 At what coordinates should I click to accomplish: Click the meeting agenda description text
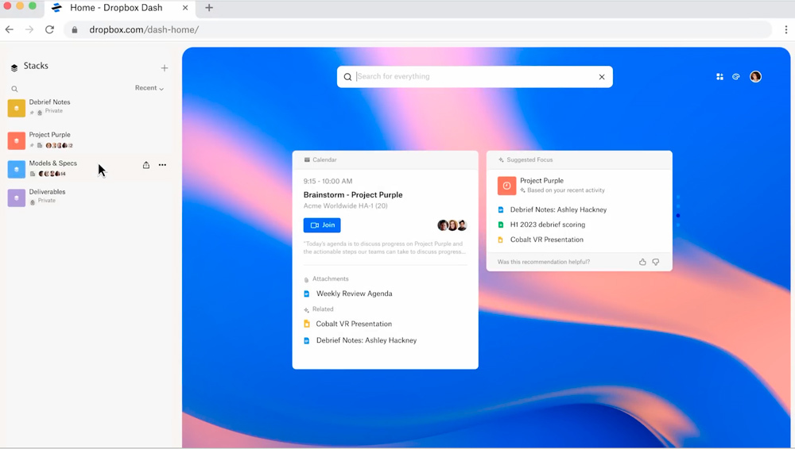click(383, 248)
